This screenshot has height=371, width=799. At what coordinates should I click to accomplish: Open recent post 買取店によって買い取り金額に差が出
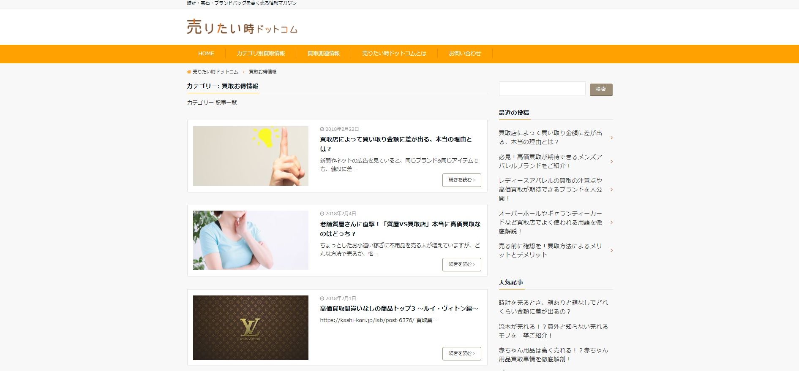551,137
